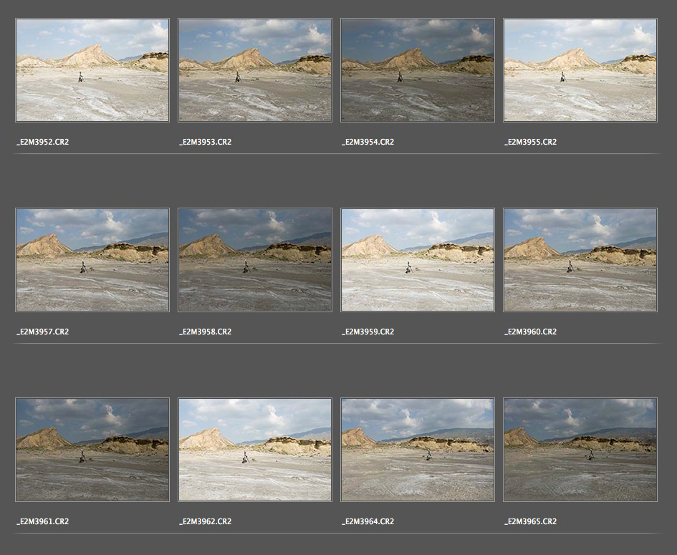Click the _E2M3960.CR2 filename label
Image resolution: width=677 pixels, height=555 pixels.
(531, 332)
